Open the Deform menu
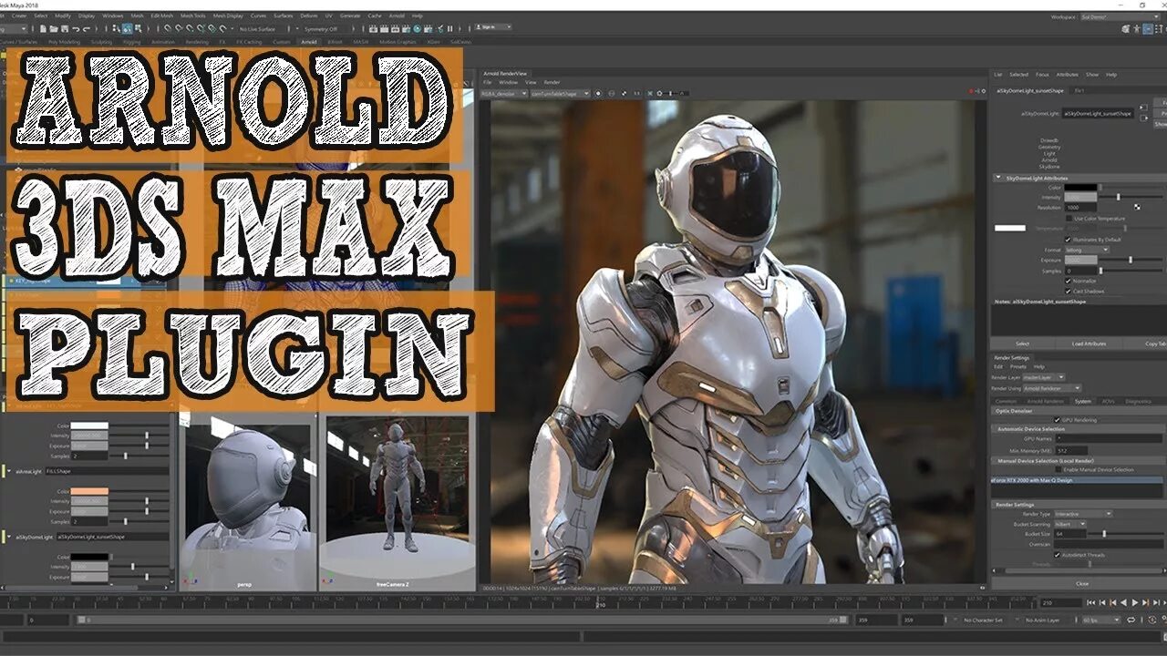The width and height of the screenshot is (1167, 656). tap(309, 15)
